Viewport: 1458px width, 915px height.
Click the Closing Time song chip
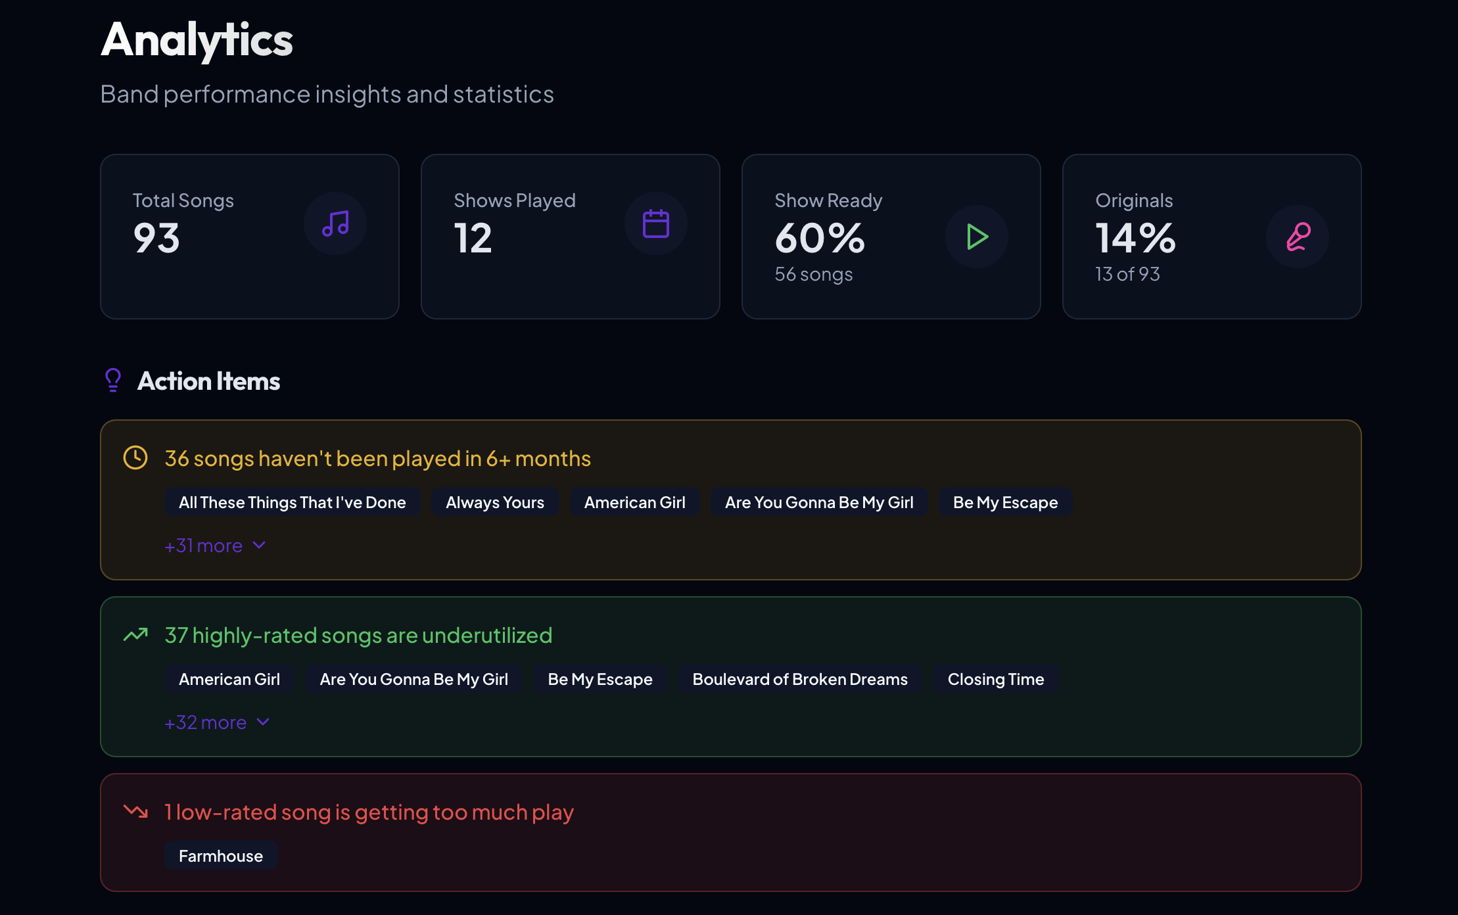pos(995,678)
